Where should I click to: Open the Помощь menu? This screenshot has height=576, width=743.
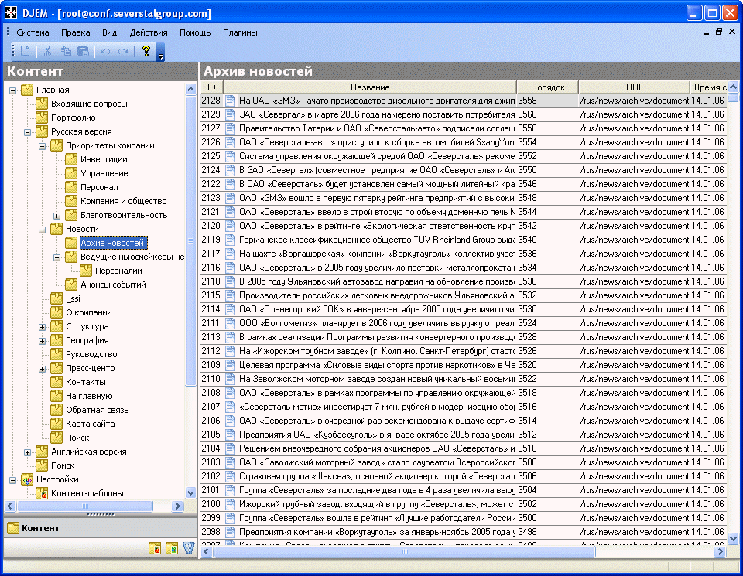[x=195, y=32]
